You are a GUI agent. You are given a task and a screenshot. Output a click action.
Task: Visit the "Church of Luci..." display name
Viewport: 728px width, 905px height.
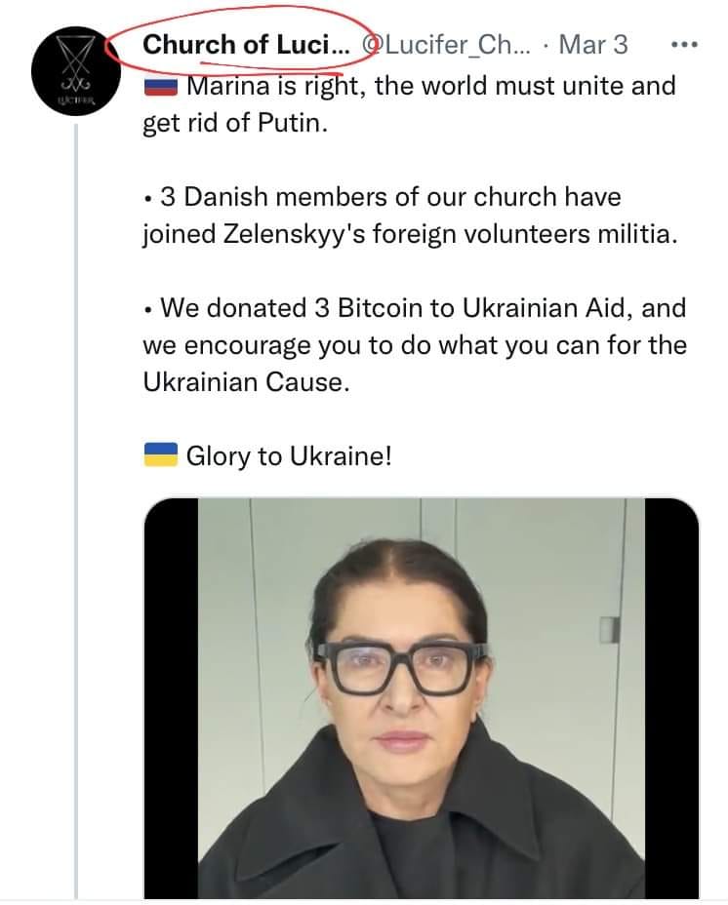point(245,45)
